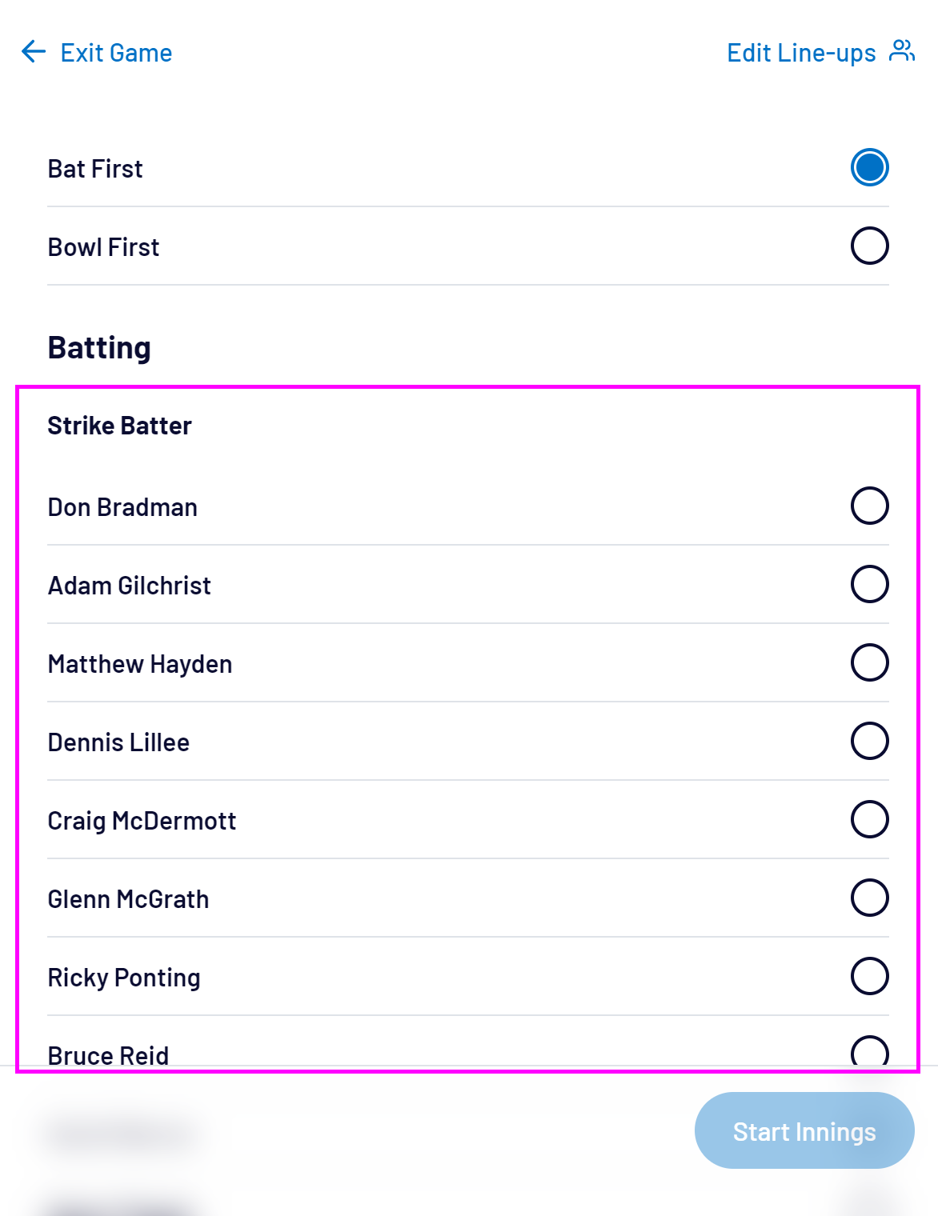Screen dimensions: 938x1216
Task: Tap the Glenn McGrath name label
Action: [128, 899]
